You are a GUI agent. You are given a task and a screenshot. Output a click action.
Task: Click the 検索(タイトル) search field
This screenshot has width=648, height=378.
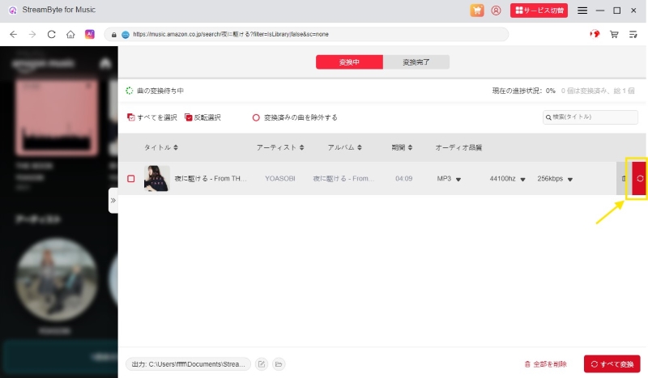click(590, 117)
